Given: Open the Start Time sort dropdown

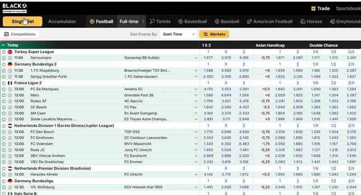Looking at the screenshot, I should [x=179, y=34].
